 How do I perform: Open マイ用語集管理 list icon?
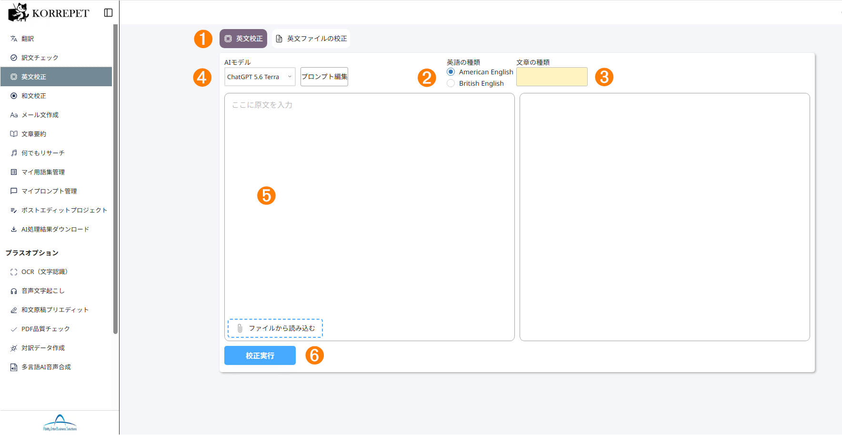[14, 172]
